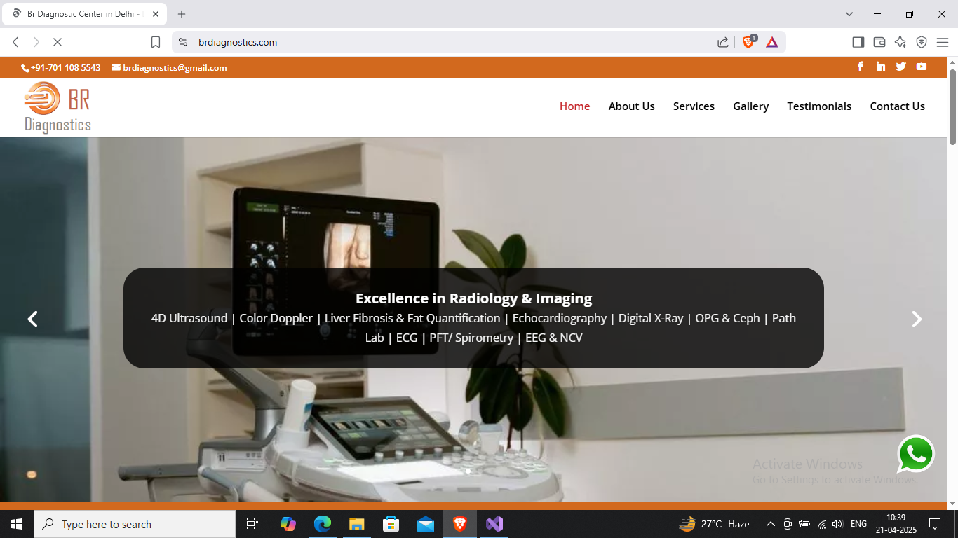This screenshot has width=958, height=538.
Task: Click the page vertical scrollbar
Action: pos(952,280)
